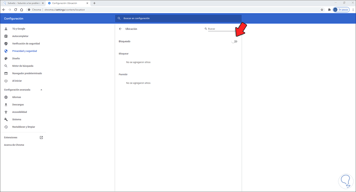Open Acerca de Chrome page
The image size is (356, 192).
click(x=14, y=145)
